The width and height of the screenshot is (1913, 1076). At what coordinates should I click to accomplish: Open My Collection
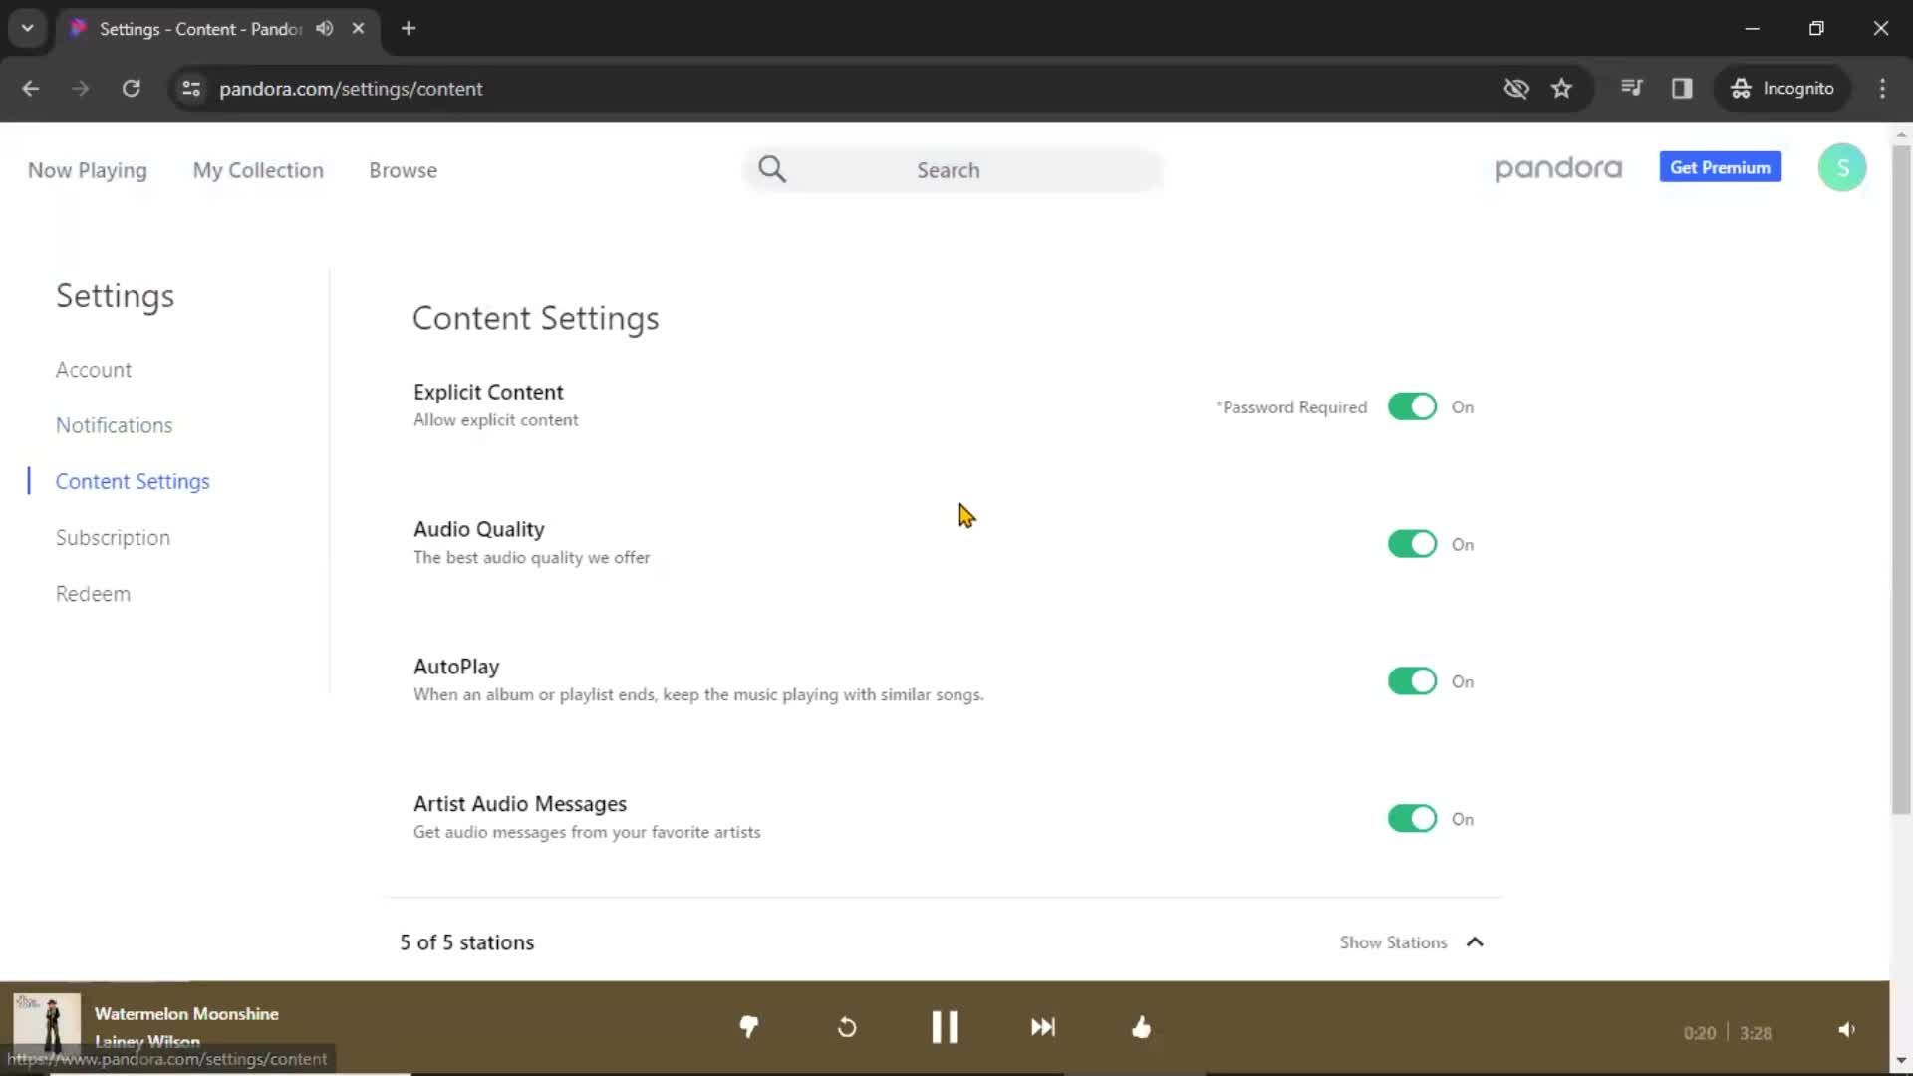tap(258, 170)
